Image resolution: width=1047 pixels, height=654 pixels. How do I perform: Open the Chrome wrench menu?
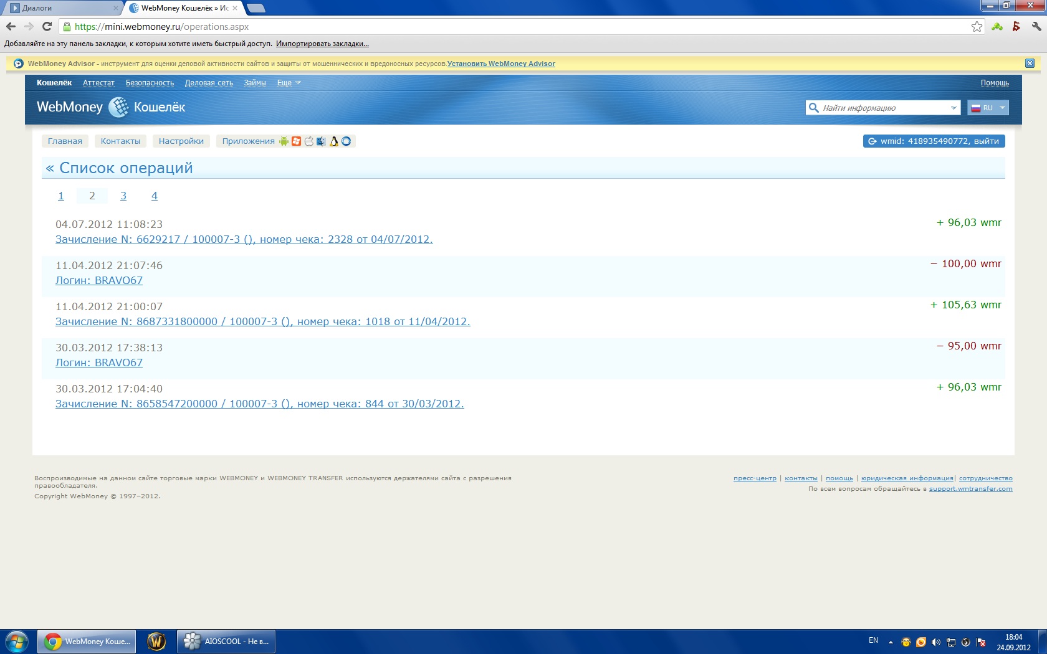[1036, 27]
